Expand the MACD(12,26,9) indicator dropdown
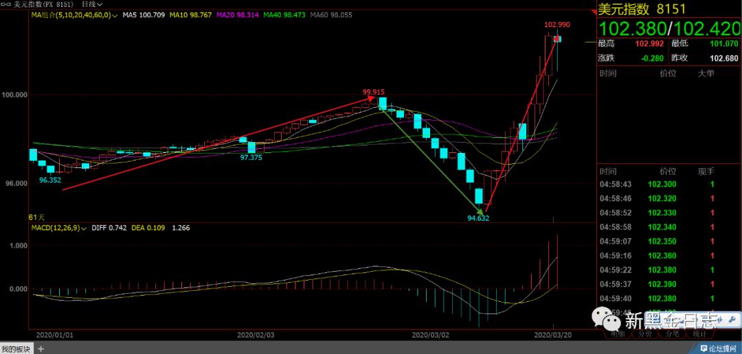The image size is (742, 354). [58, 228]
